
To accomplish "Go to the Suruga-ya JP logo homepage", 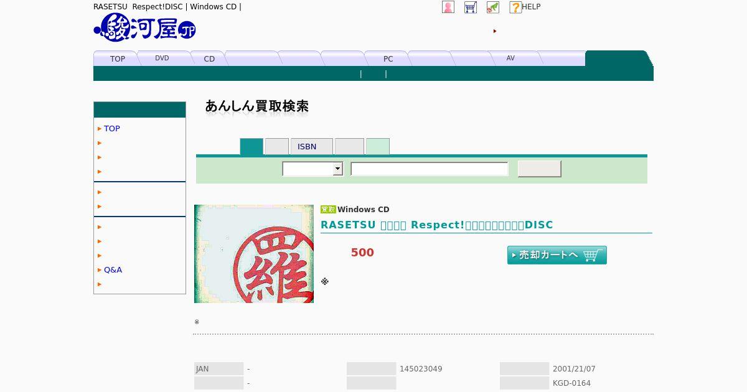I will 145,28.
